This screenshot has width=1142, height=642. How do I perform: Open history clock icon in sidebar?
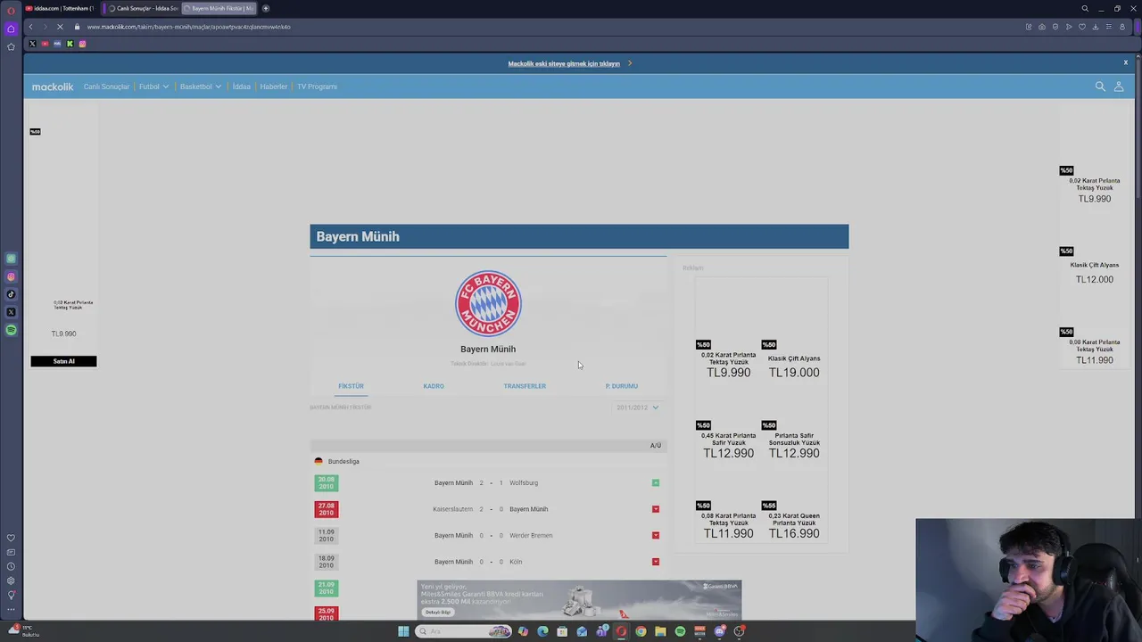pyautogui.click(x=11, y=566)
